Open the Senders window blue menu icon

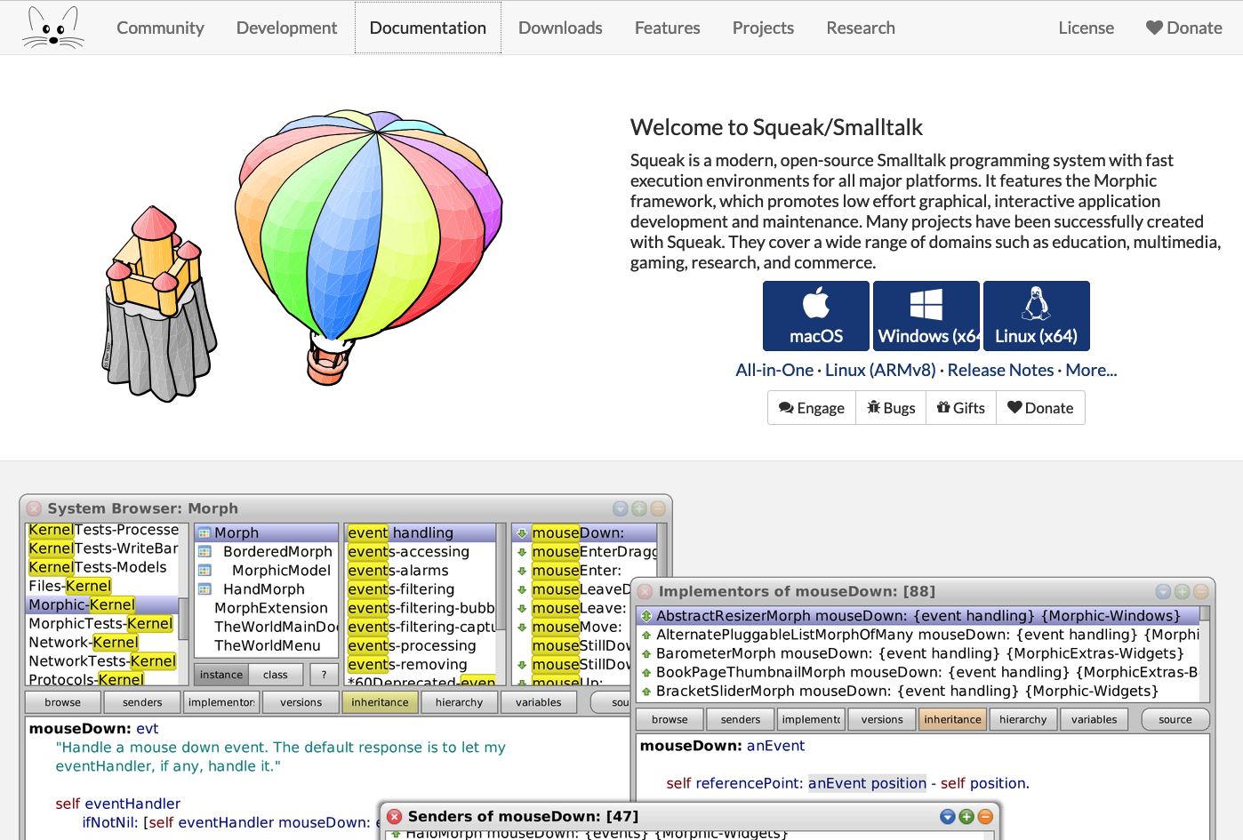click(x=947, y=816)
